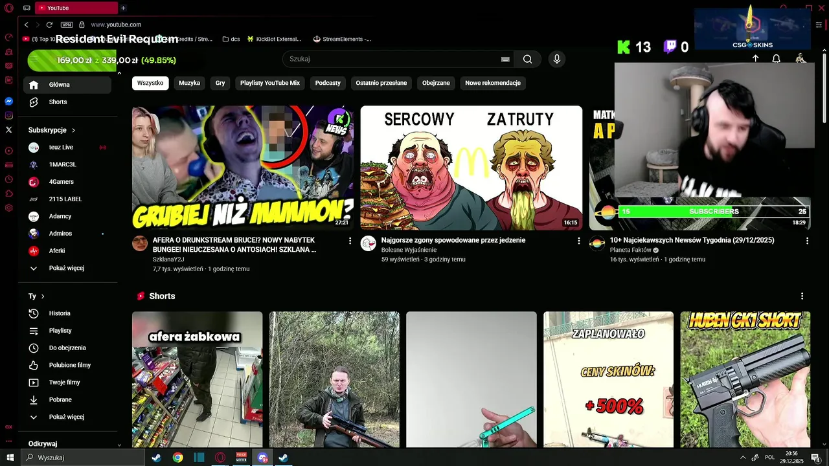
Task: Open the Shorts shelf three-dot menu
Action: click(802, 296)
